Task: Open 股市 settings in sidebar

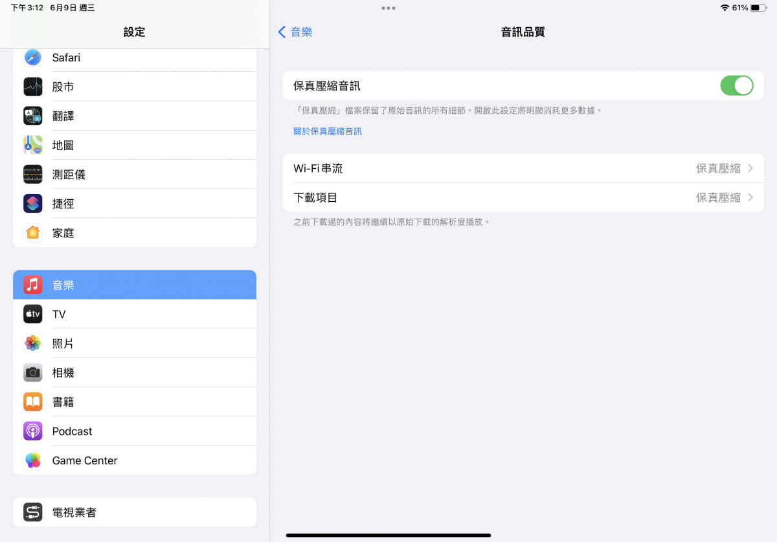Action: pyautogui.click(x=135, y=87)
